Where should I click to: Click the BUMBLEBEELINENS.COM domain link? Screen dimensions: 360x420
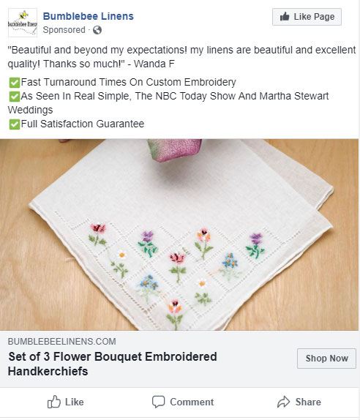point(62,342)
